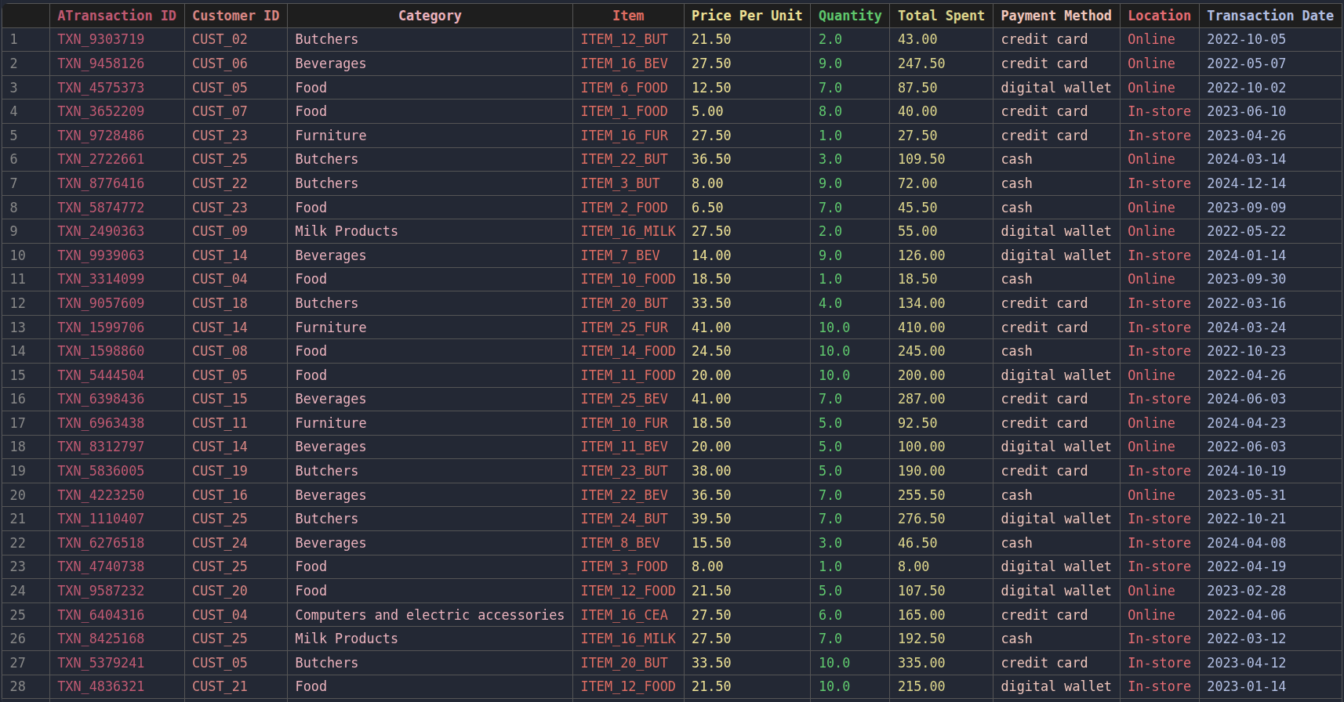Viewport: 1344px width, 702px height.
Task: Click the Payment Method column header
Action: tap(1056, 16)
